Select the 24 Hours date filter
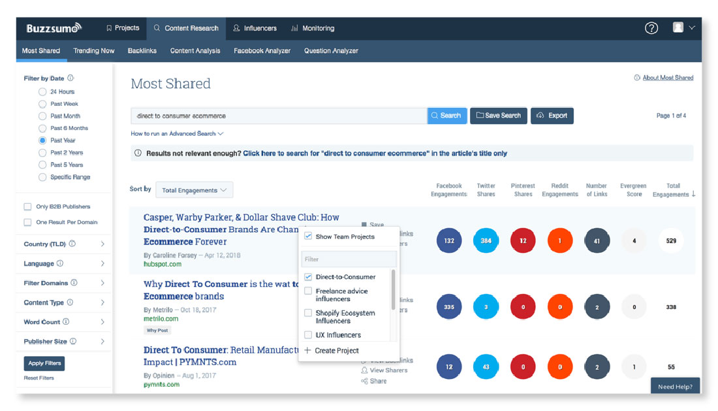 click(42, 91)
